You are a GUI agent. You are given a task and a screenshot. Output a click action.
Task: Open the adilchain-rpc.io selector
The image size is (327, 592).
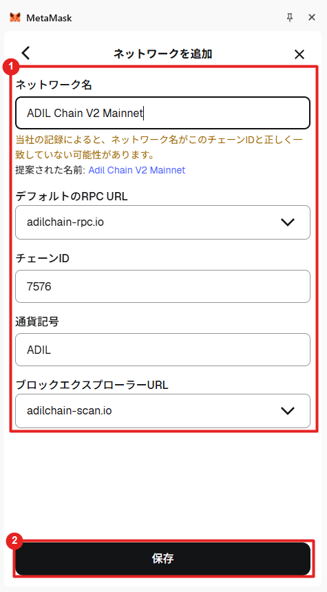162,222
